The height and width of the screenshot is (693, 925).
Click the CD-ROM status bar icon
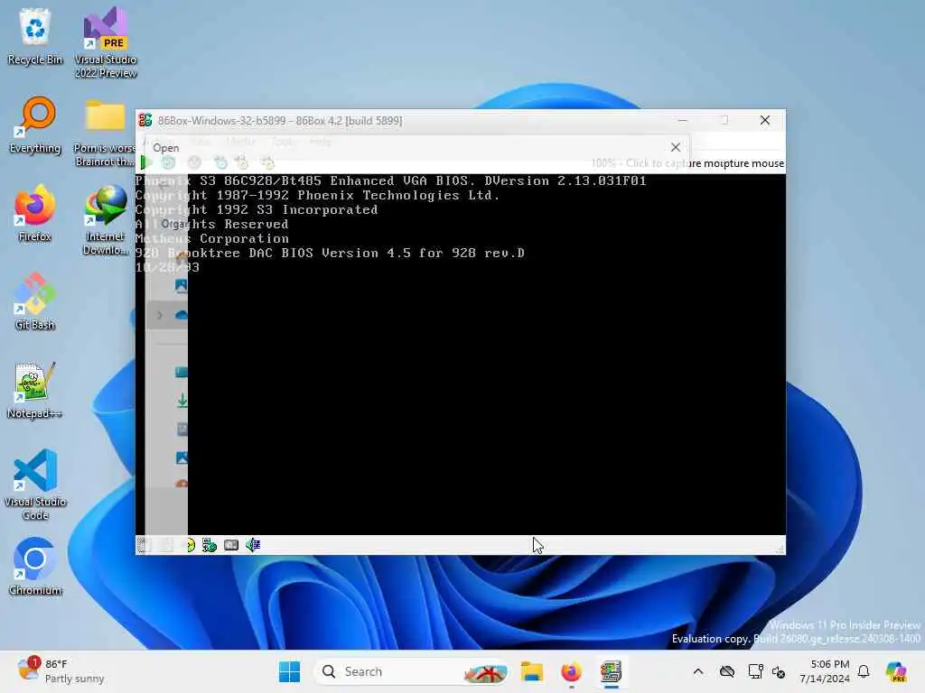tap(191, 545)
